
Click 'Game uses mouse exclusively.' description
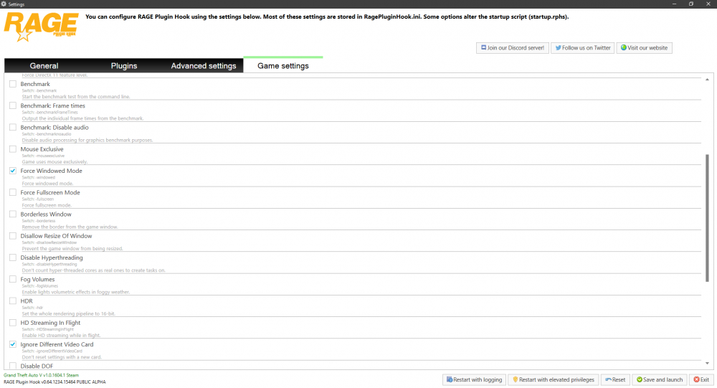point(55,162)
